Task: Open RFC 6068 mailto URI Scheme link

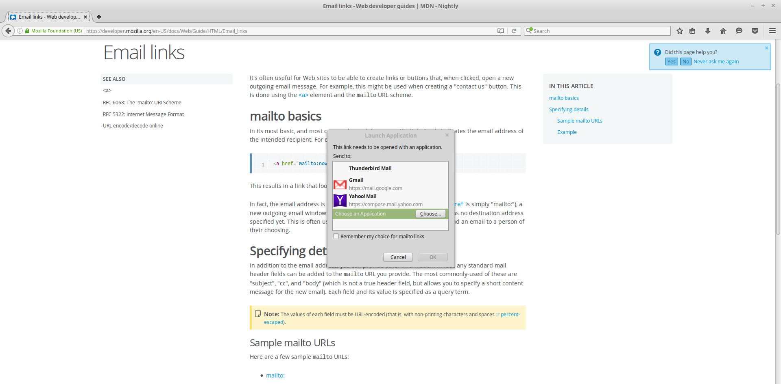Action: (x=142, y=103)
